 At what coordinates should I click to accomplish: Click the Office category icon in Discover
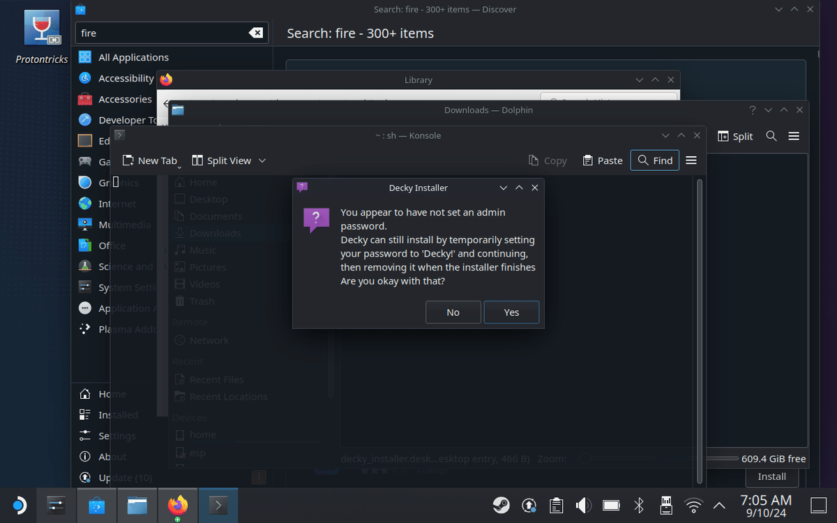[x=85, y=245]
